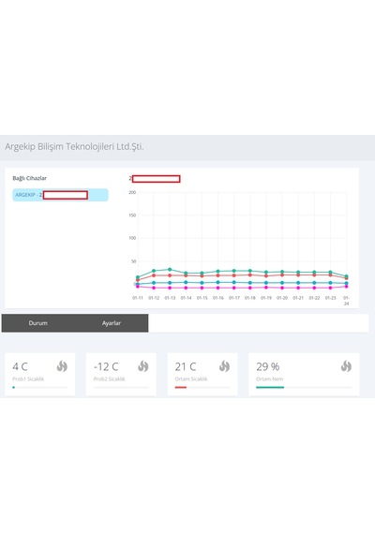
Task: Click the 100 y-axis label
Action: point(132,238)
